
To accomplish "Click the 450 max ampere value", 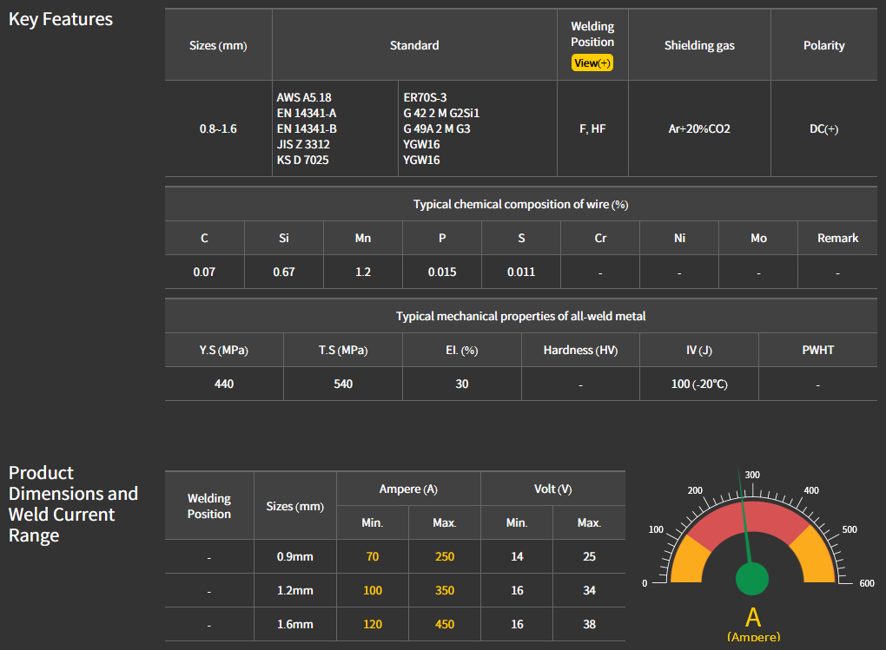I will tap(444, 624).
